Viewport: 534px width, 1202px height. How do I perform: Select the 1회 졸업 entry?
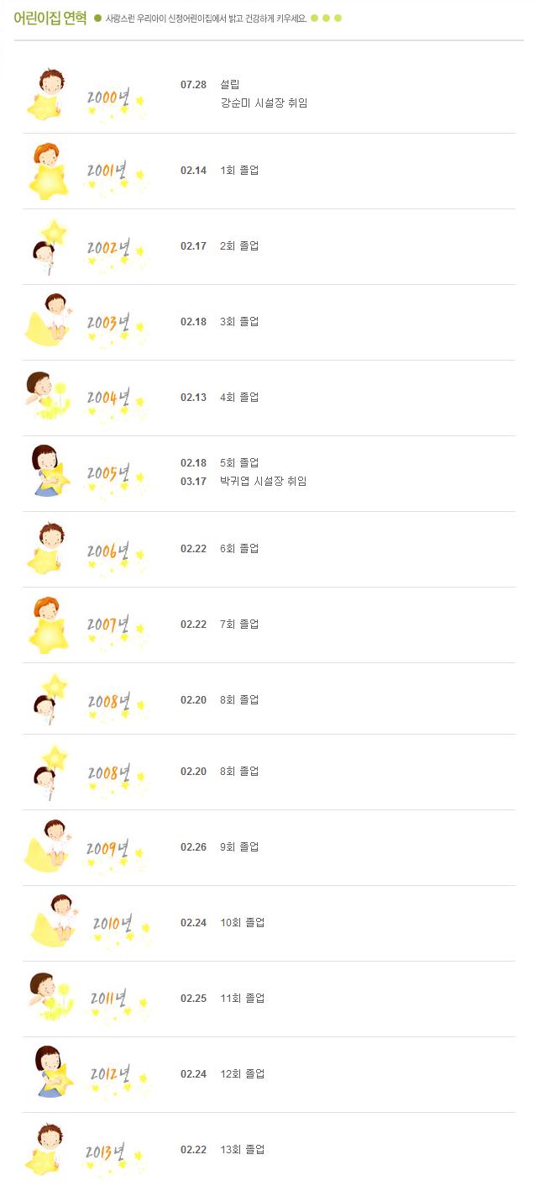tap(239, 171)
